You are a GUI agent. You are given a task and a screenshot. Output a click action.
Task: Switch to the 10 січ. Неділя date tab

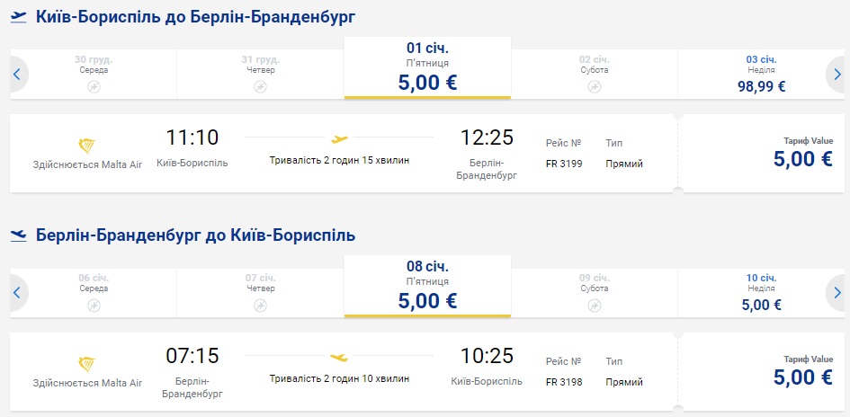click(x=761, y=292)
